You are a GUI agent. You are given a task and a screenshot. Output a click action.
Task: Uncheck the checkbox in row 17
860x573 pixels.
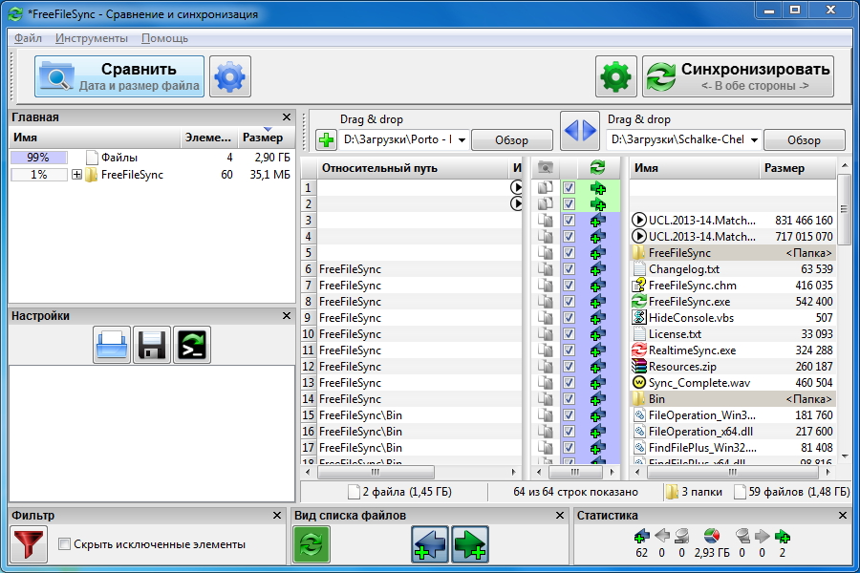coord(569,448)
